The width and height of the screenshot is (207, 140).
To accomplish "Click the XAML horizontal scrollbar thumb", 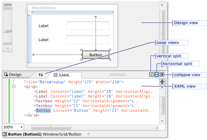I will tap(51, 127).
